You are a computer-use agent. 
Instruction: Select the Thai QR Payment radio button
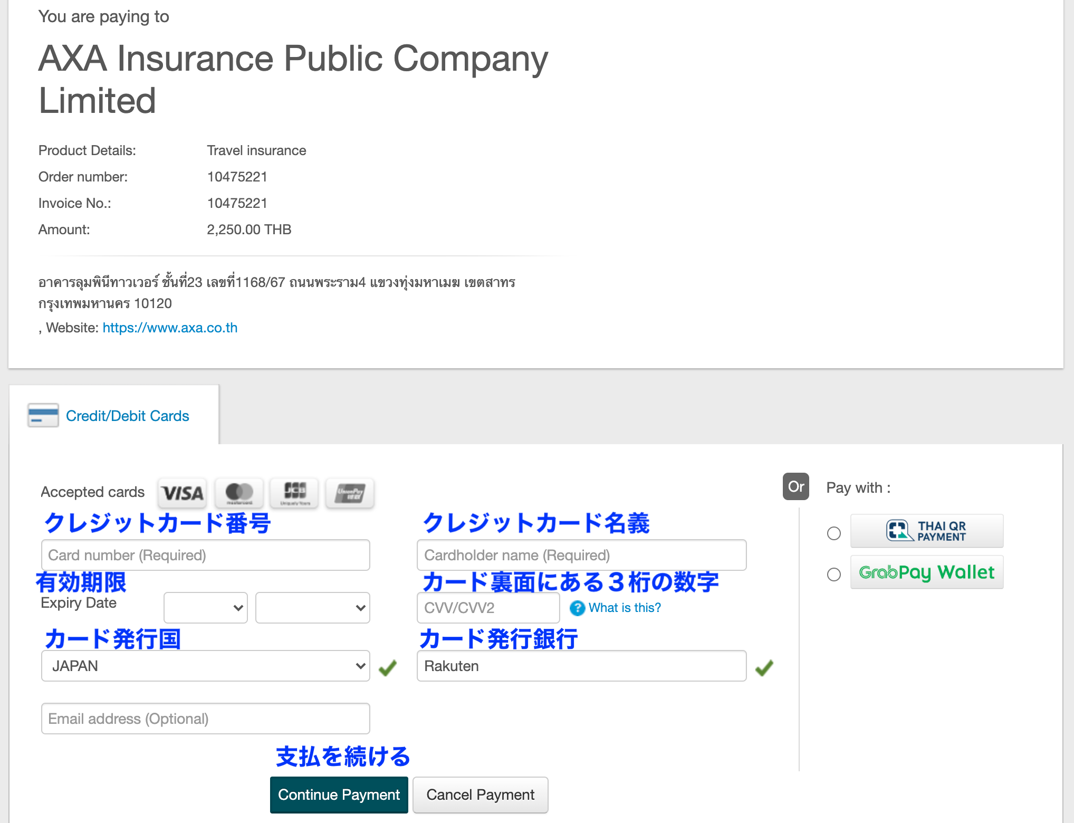(834, 533)
